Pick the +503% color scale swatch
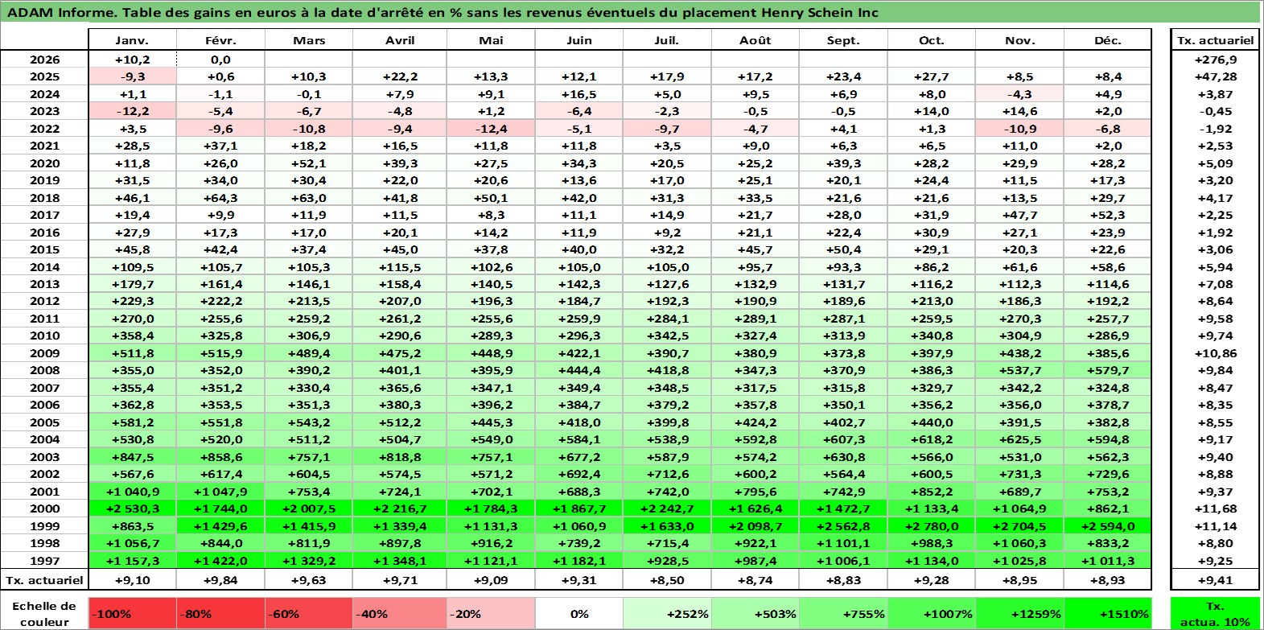Image resolution: width=1264 pixels, height=630 pixels. [x=756, y=613]
